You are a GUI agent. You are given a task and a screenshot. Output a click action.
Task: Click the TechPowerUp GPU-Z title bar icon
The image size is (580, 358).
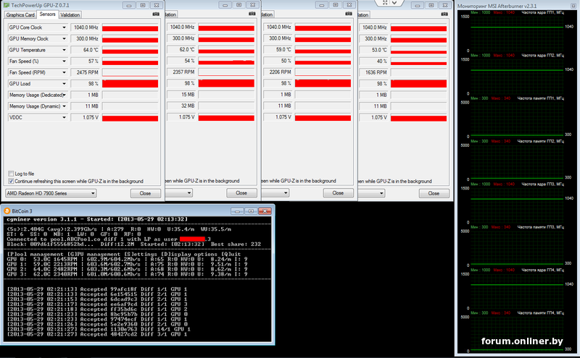pyautogui.click(x=7, y=5)
